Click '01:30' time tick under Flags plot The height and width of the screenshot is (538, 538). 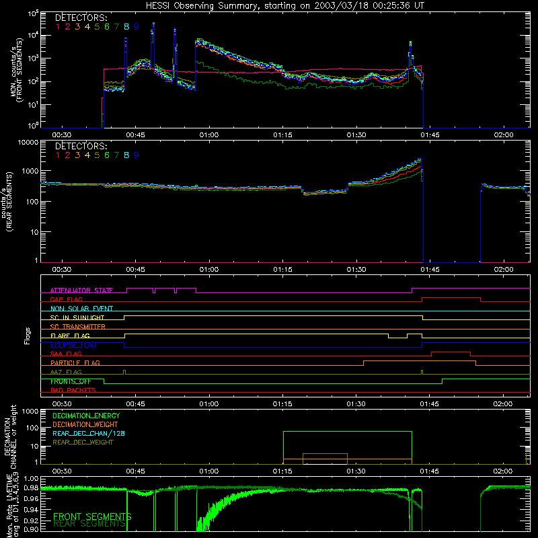pyautogui.click(x=356, y=404)
